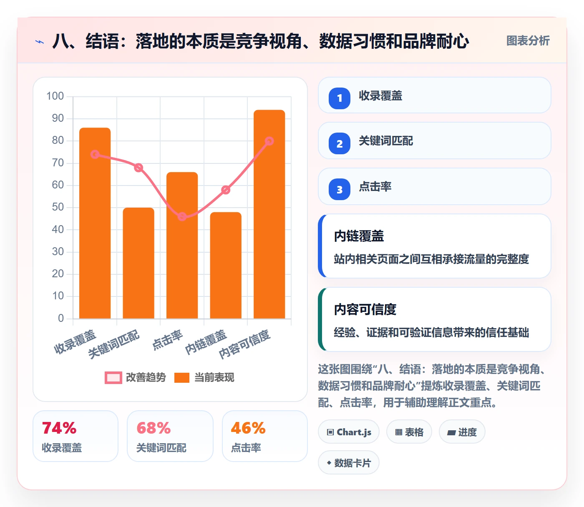Click the 68% 关键词匹配 stat card
This screenshot has height=507, width=584.
(x=170, y=436)
